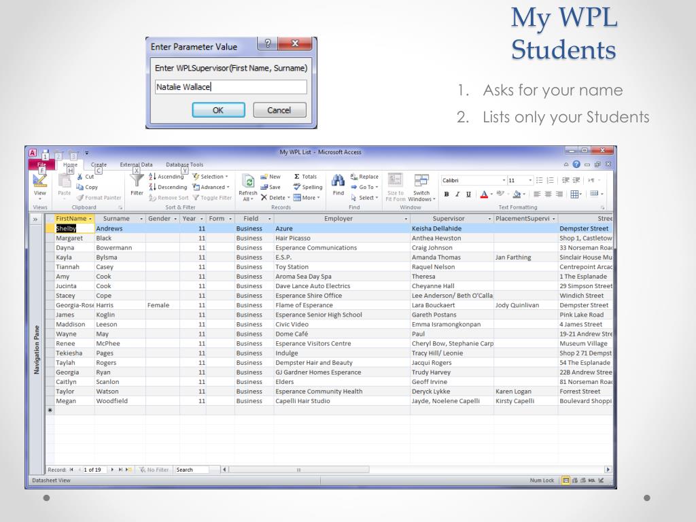Go to the first record in navigation bar
The width and height of the screenshot is (696, 522).
(x=71, y=470)
